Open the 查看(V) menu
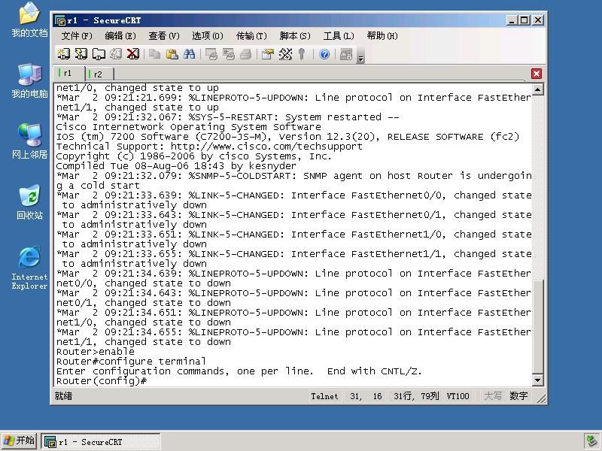The width and height of the screenshot is (602, 451). tap(164, 36)
